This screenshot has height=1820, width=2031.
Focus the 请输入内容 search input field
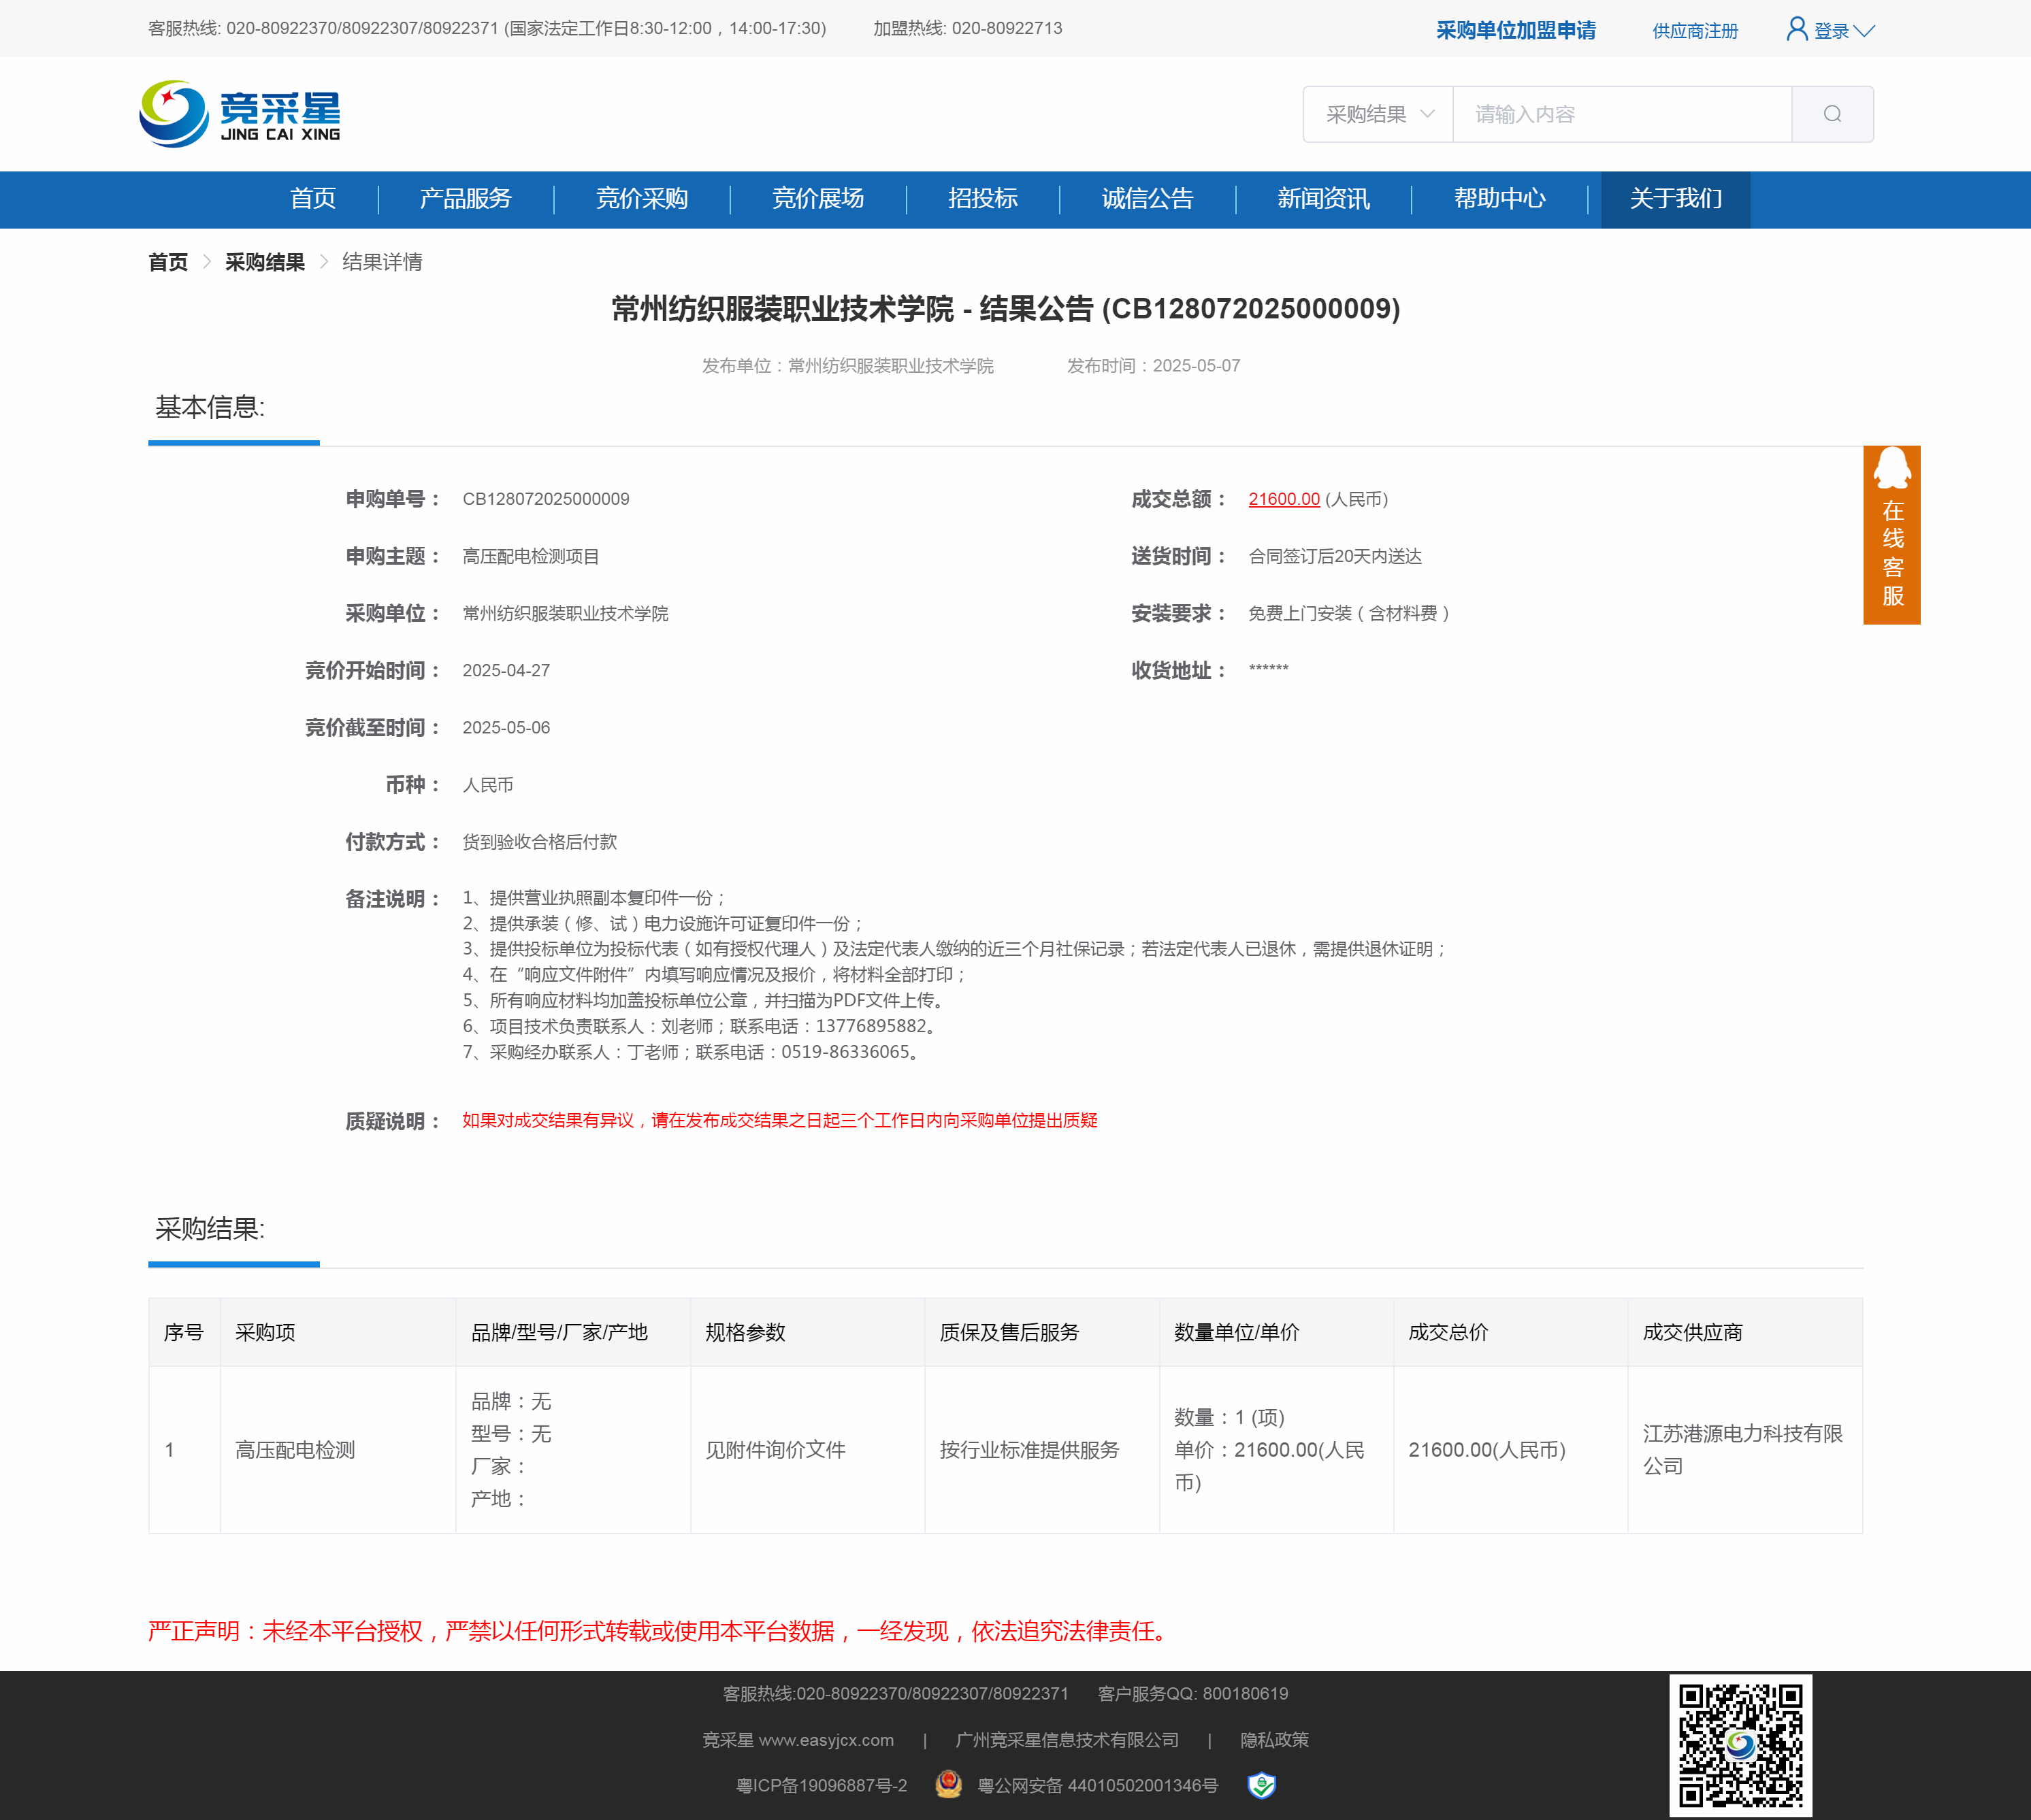click(x=1621, y=114)
